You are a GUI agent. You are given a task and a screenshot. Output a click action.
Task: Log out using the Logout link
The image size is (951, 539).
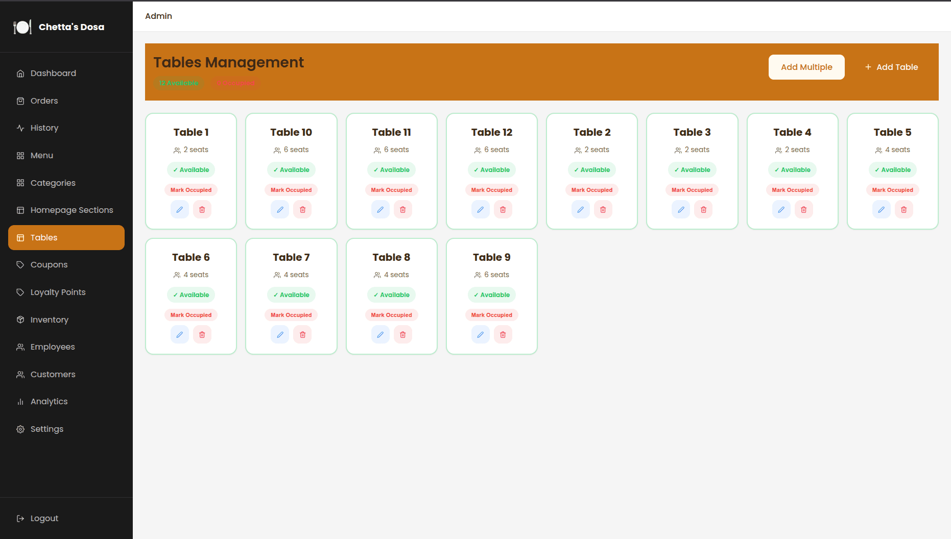click(x=44, y=518)
